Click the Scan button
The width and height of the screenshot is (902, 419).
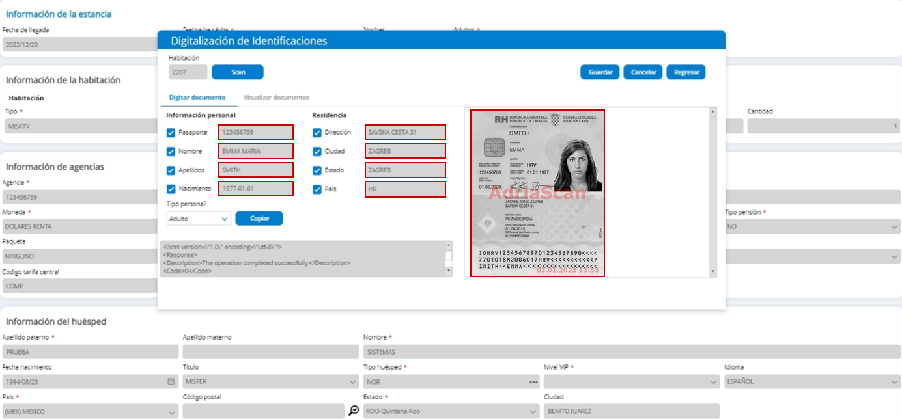[x=238, y=72]
